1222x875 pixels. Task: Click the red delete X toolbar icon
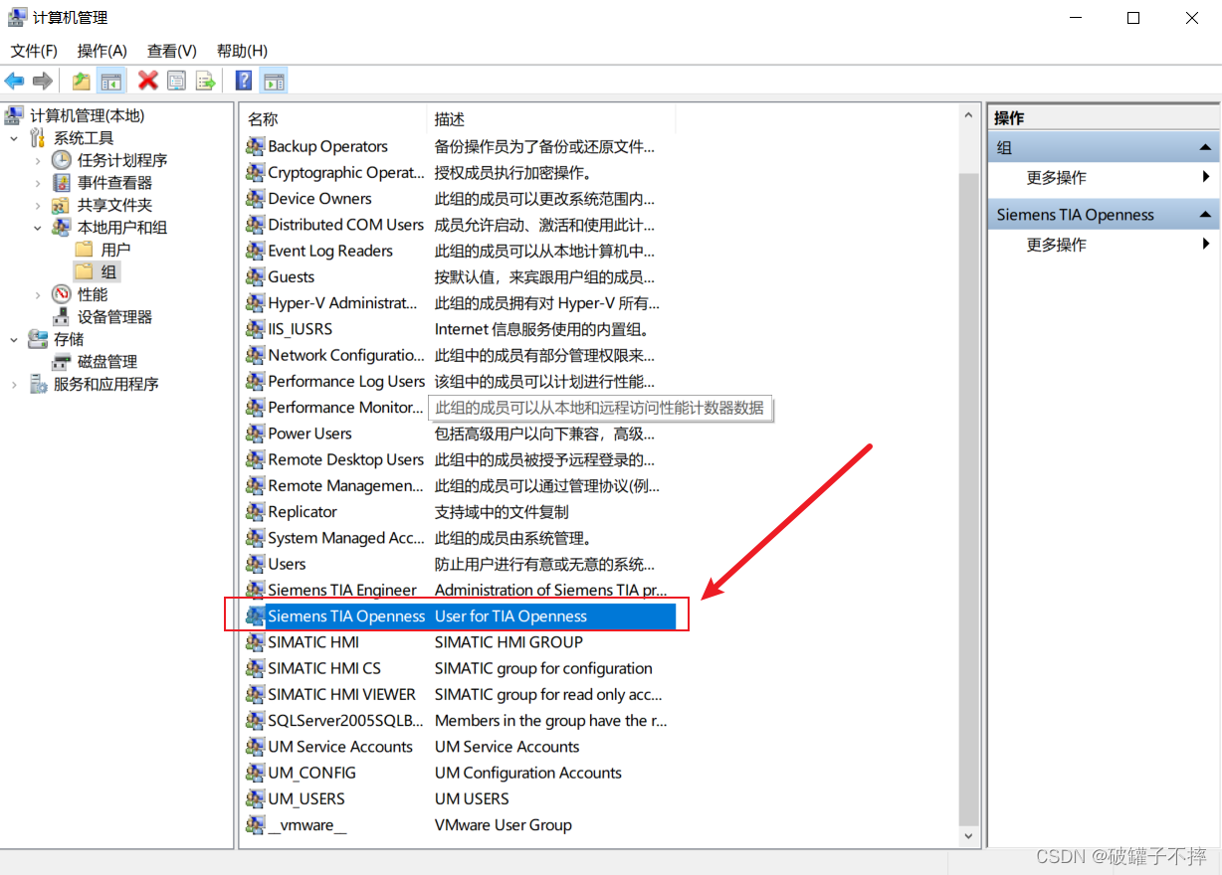(147, 81)
